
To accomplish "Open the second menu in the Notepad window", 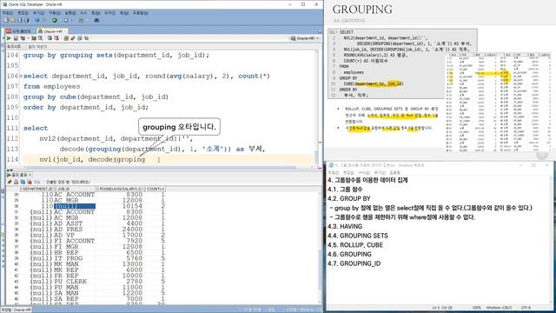I will pos(348,172).
